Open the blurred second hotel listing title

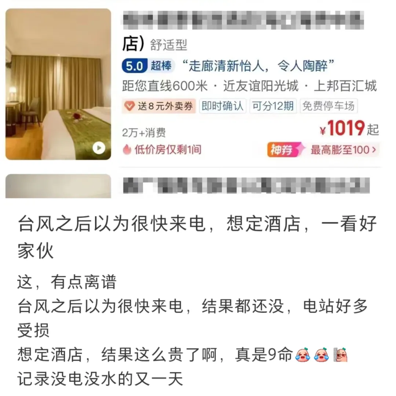click(x=246, y=186)
